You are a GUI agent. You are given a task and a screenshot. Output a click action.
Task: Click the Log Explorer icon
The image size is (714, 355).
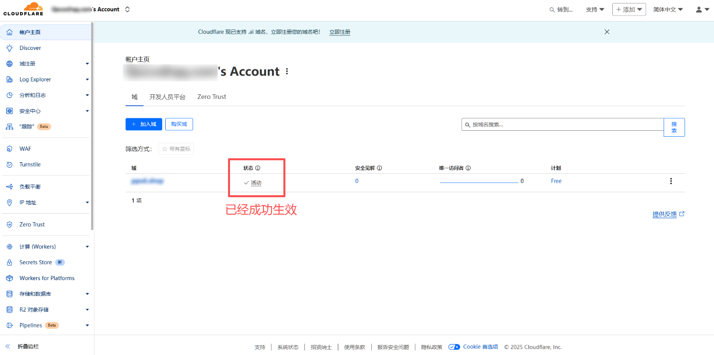[9, 79]
